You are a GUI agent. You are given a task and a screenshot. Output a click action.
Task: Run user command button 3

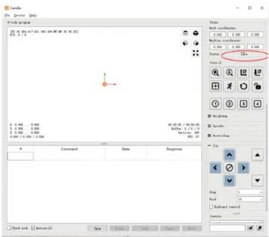pos(243,103)
